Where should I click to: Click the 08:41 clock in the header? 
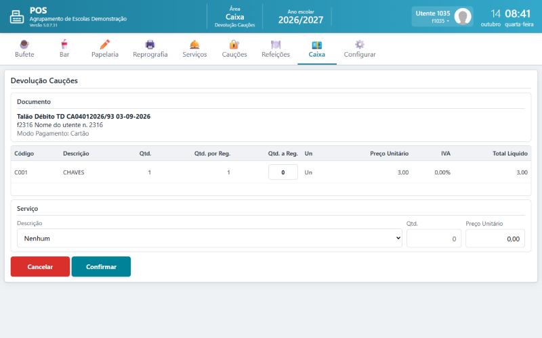pyautogui.click(x=518, y=14)
